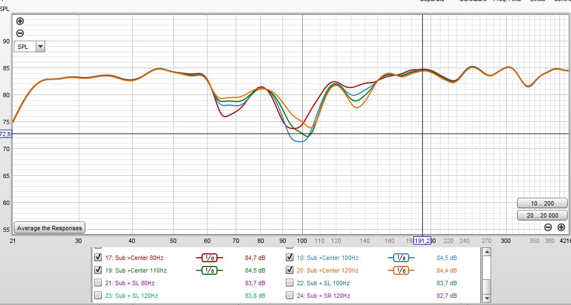Click legend scrollbar down arrow
Viewport: 571px width, 305px height.
(x=487, y=298)
